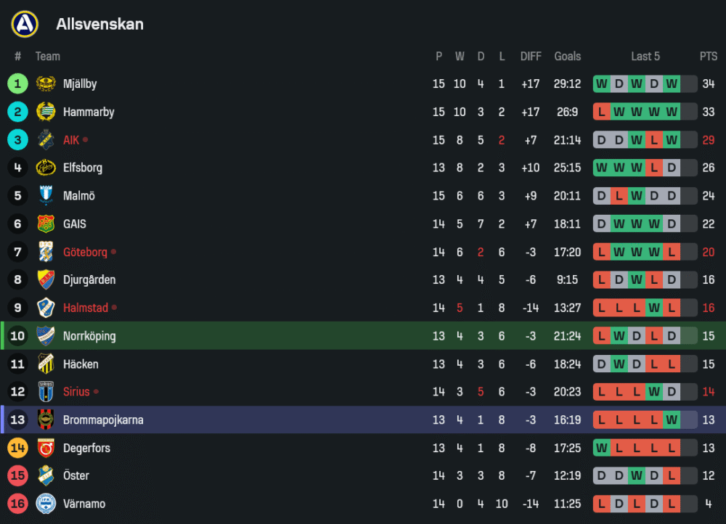The height and width of the screenshot is (524, 726).
Task: Click the Djurgården club crest
Action: 46,279
